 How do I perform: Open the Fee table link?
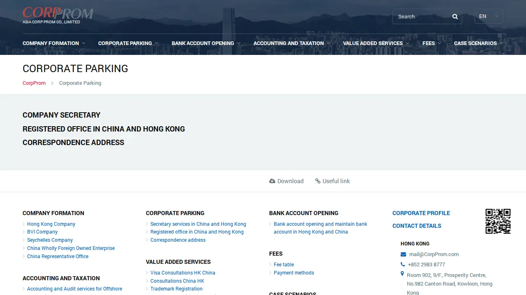click(284, 265)
